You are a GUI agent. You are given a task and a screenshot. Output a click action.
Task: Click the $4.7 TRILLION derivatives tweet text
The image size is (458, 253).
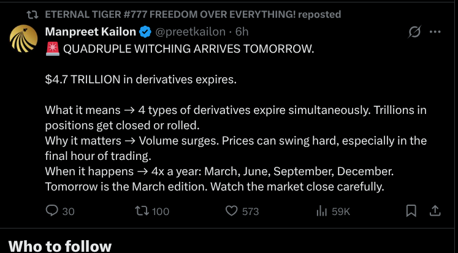140,80
